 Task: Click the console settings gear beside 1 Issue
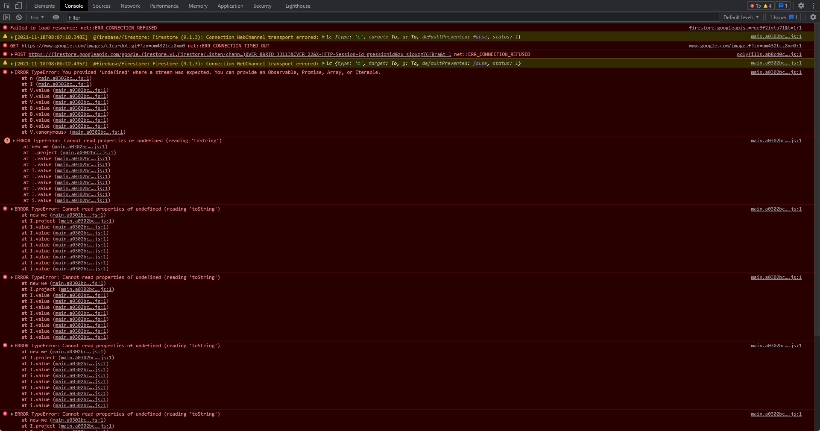click(813, 17)
